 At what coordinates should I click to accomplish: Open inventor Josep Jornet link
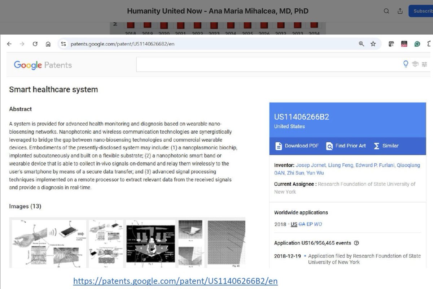310,165
